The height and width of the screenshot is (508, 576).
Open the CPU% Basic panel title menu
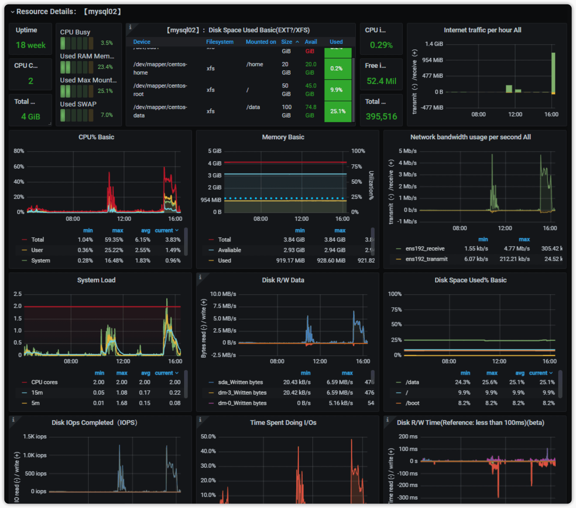(96, 137)
